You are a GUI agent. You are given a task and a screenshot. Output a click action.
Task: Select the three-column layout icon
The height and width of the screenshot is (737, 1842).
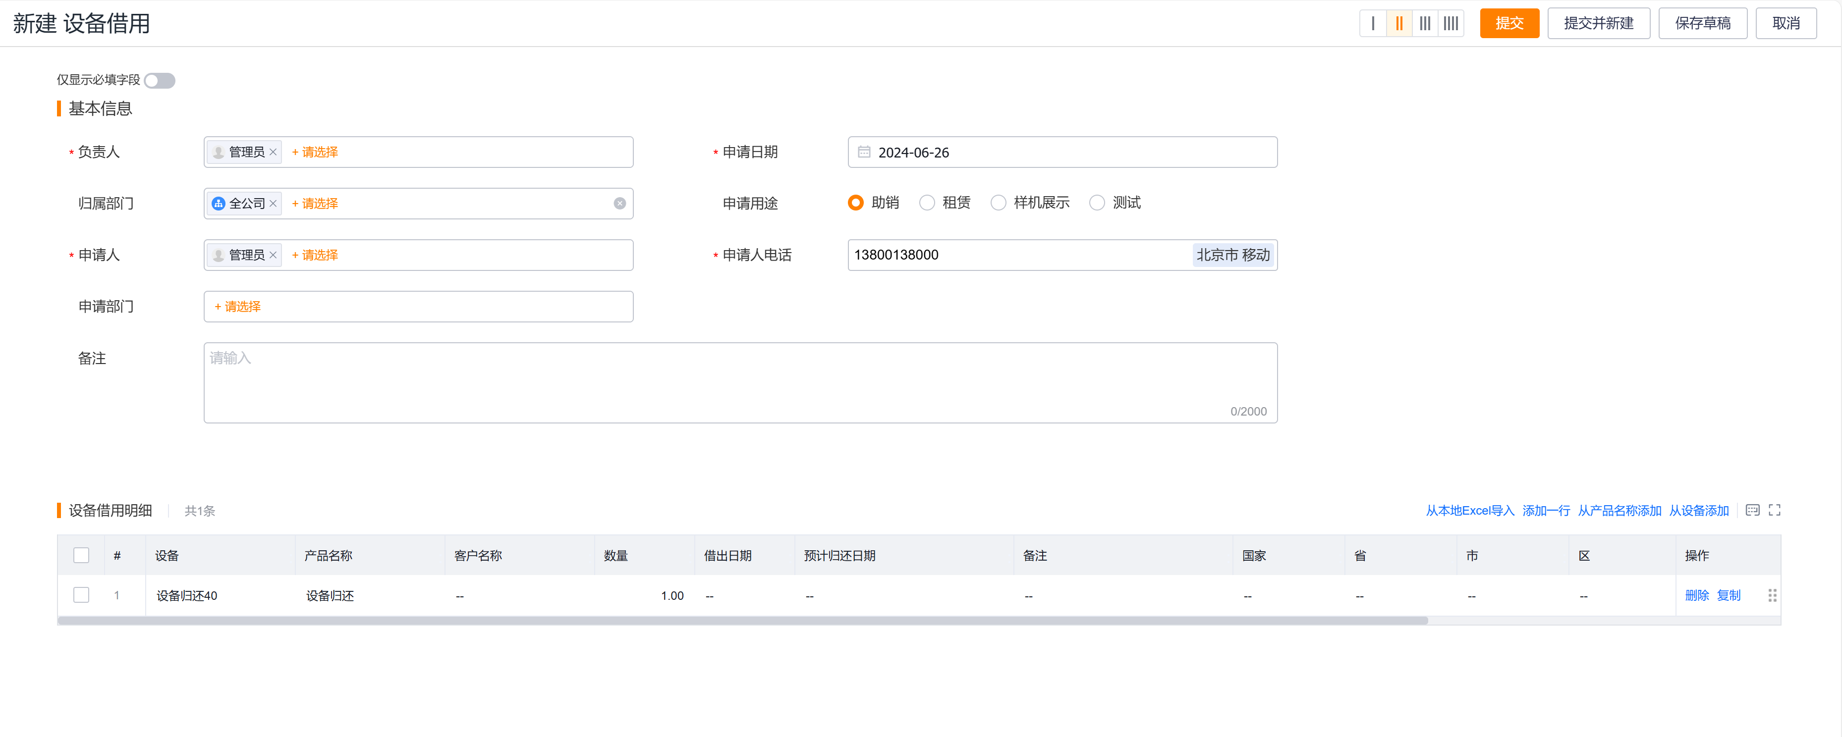click(1424, 24)
